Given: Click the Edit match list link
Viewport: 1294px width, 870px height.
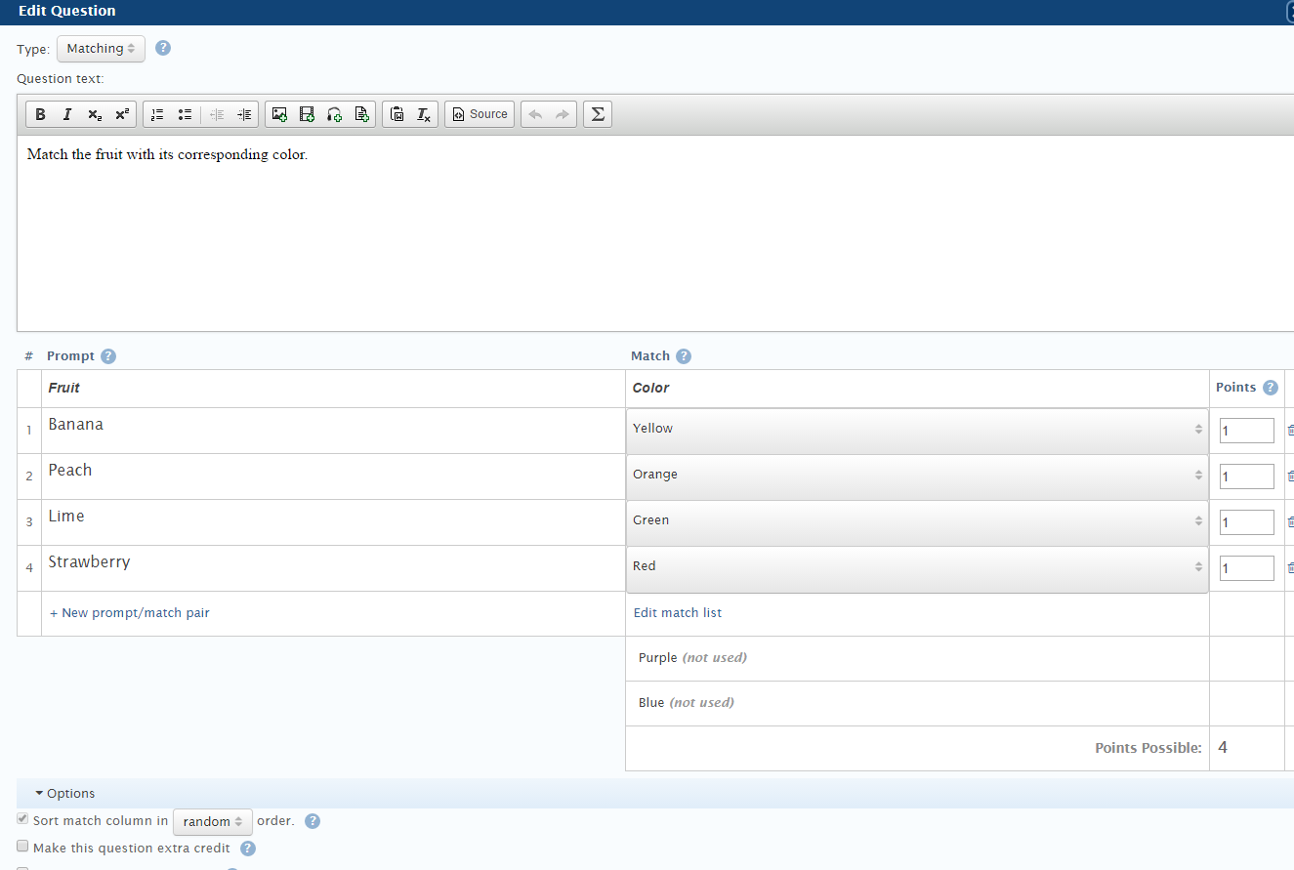Looking at the screenshot, I should [678, 613].
